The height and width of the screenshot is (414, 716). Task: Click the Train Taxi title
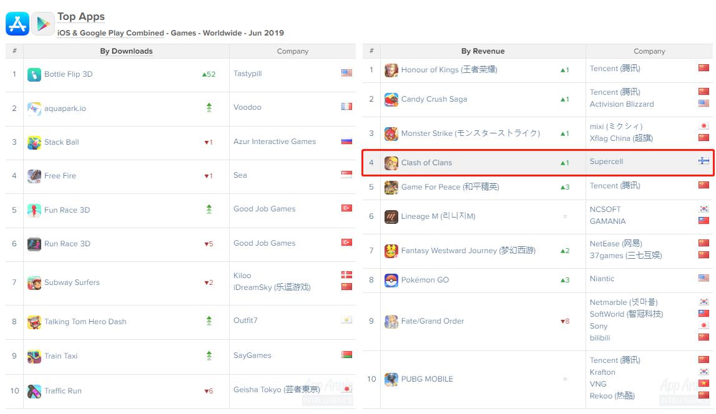(x=61, y=356)
